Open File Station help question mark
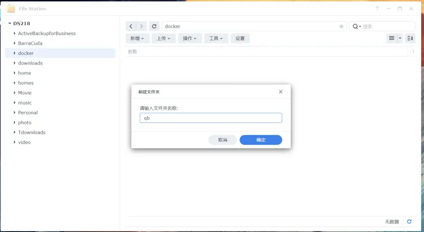 pos(377,9)
